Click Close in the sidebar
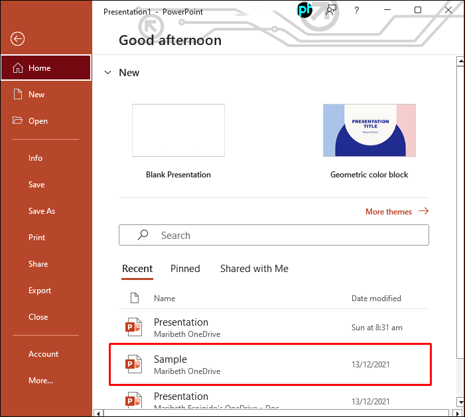This screenshot has width=465, height=417. [38, 316]
